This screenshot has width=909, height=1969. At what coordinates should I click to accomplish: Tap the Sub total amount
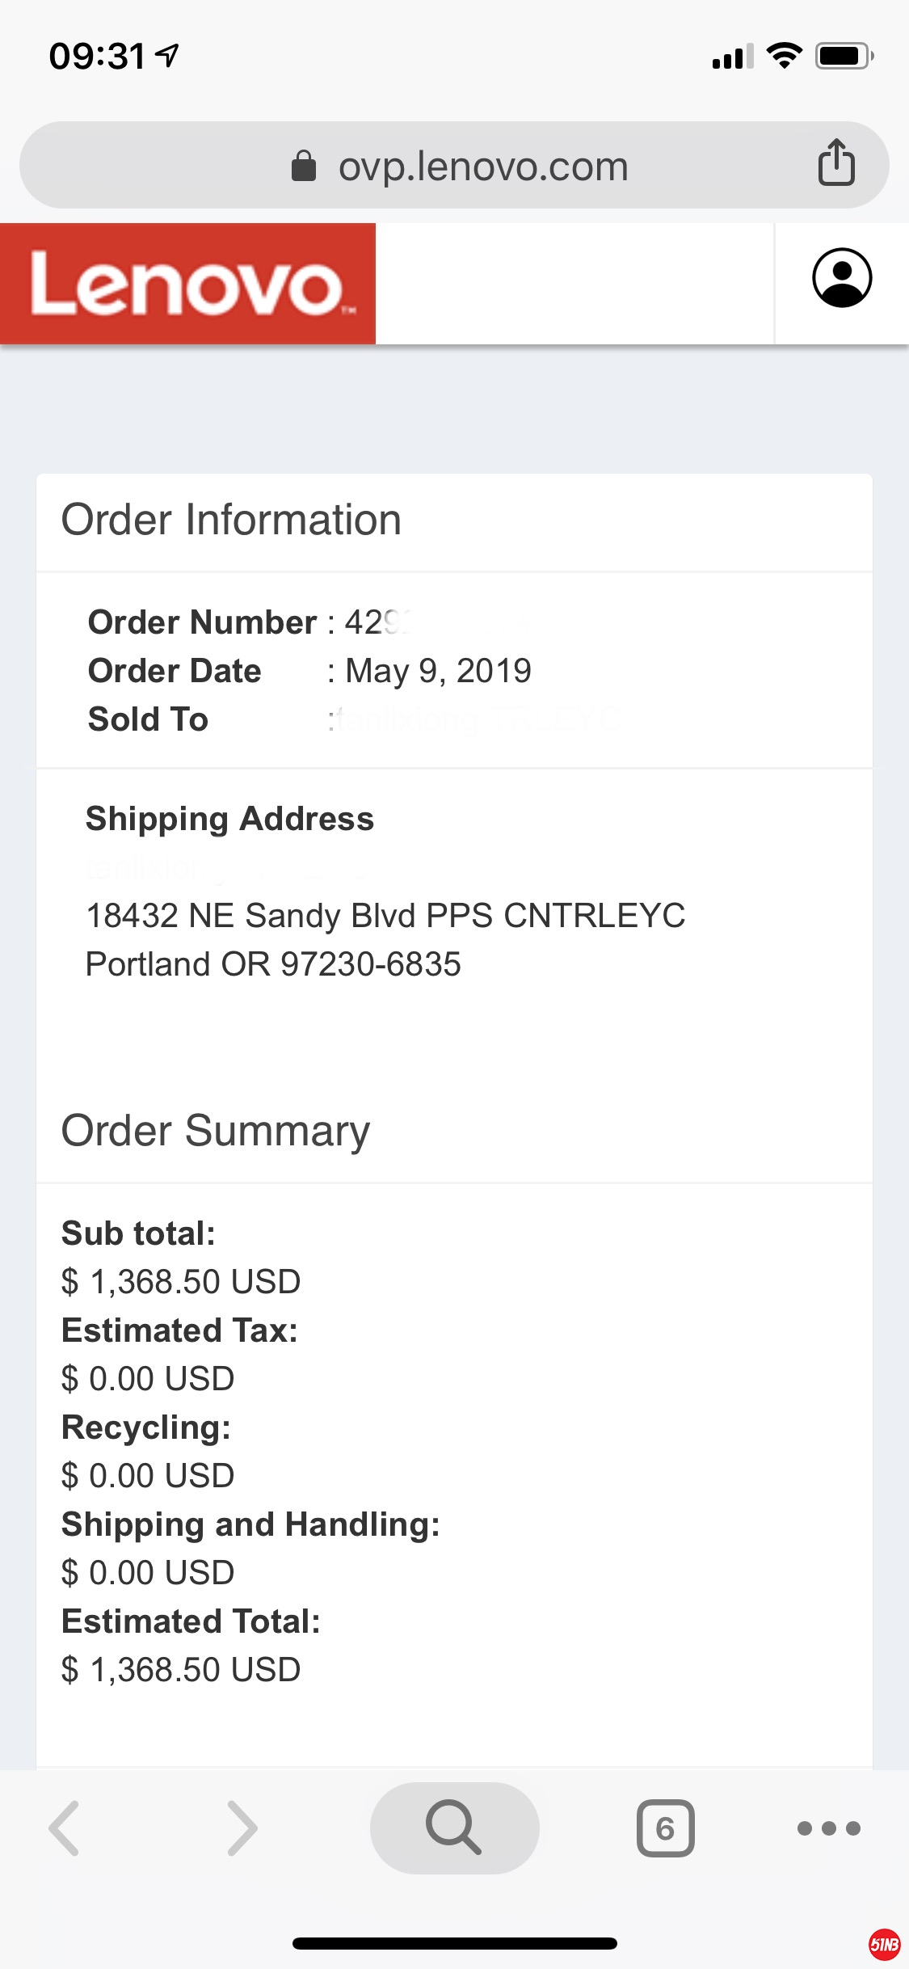(181, 1282)
